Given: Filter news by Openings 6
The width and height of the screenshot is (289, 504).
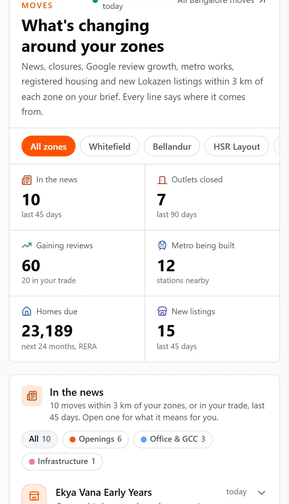Looking at the screenshot, I should point(96,439).
